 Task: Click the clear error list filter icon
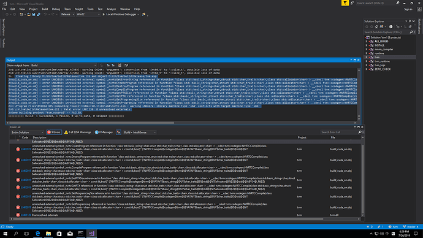[x=118, y=132]
